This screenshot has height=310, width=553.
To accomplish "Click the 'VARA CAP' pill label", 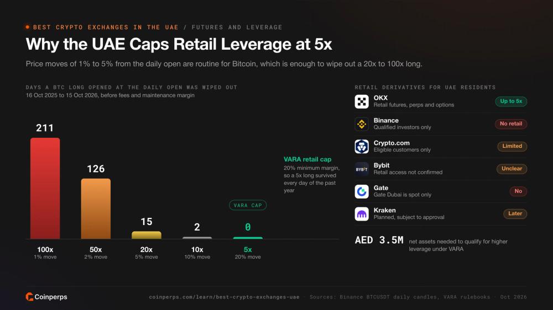I will [x=248, y=205].
